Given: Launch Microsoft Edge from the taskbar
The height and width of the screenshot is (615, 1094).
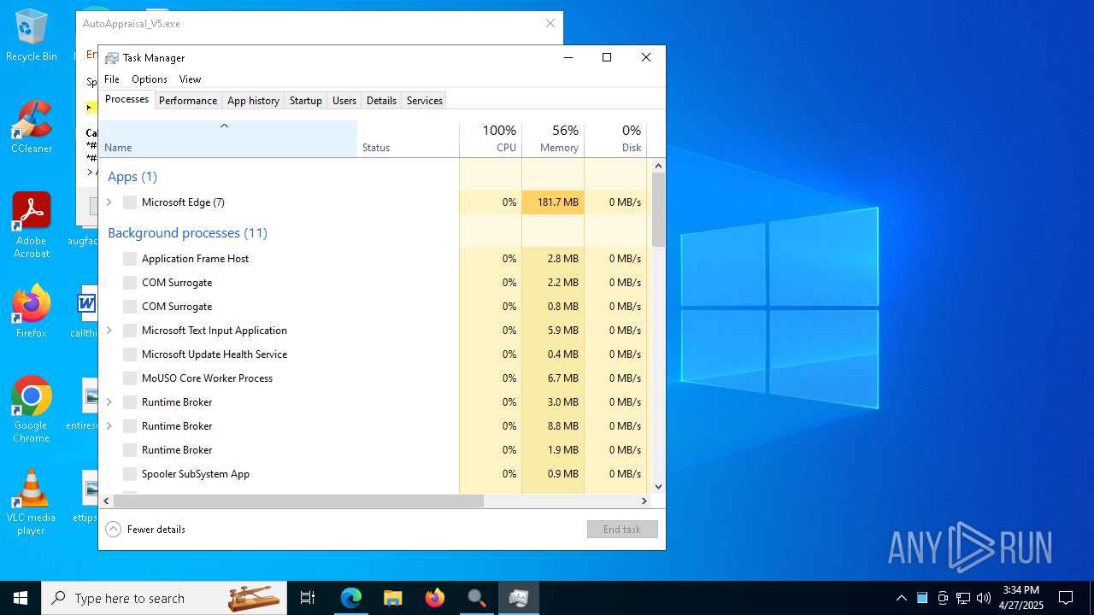Looking at the screenshot, I should coord(351,598).
